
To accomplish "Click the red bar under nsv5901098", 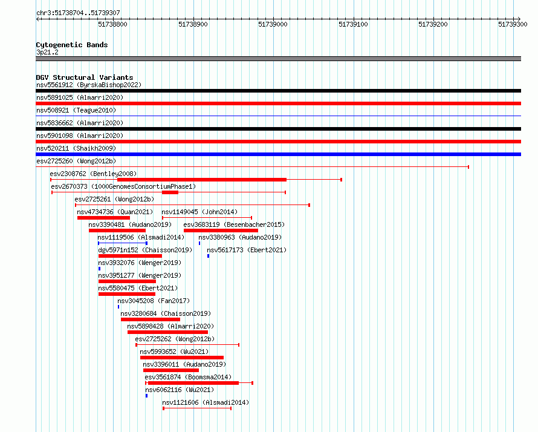I will (278, 142).
